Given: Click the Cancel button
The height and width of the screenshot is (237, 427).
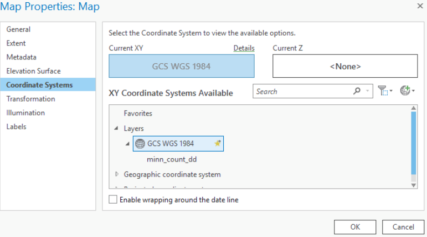Looking at the screenshot, I should (403, 226).
